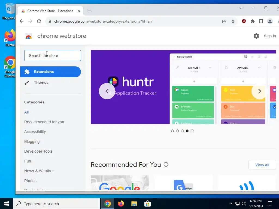Image resolution: width=279 pixels, height=209 pixels.
Task: Open the huntr Job Application Tracker banner
Action: click(183, 87)
